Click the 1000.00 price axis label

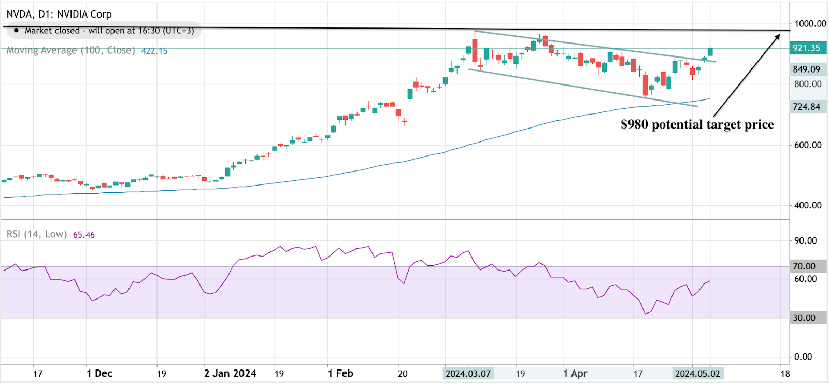click(810, 24)
